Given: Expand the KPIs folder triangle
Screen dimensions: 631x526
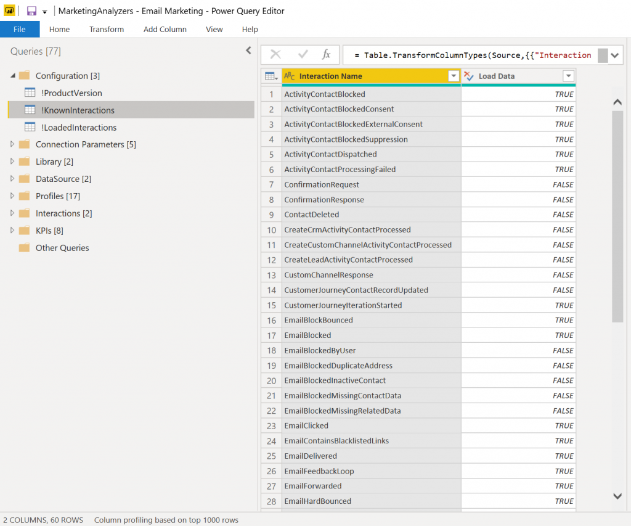Looking at the screenshot, I should 12,231.
